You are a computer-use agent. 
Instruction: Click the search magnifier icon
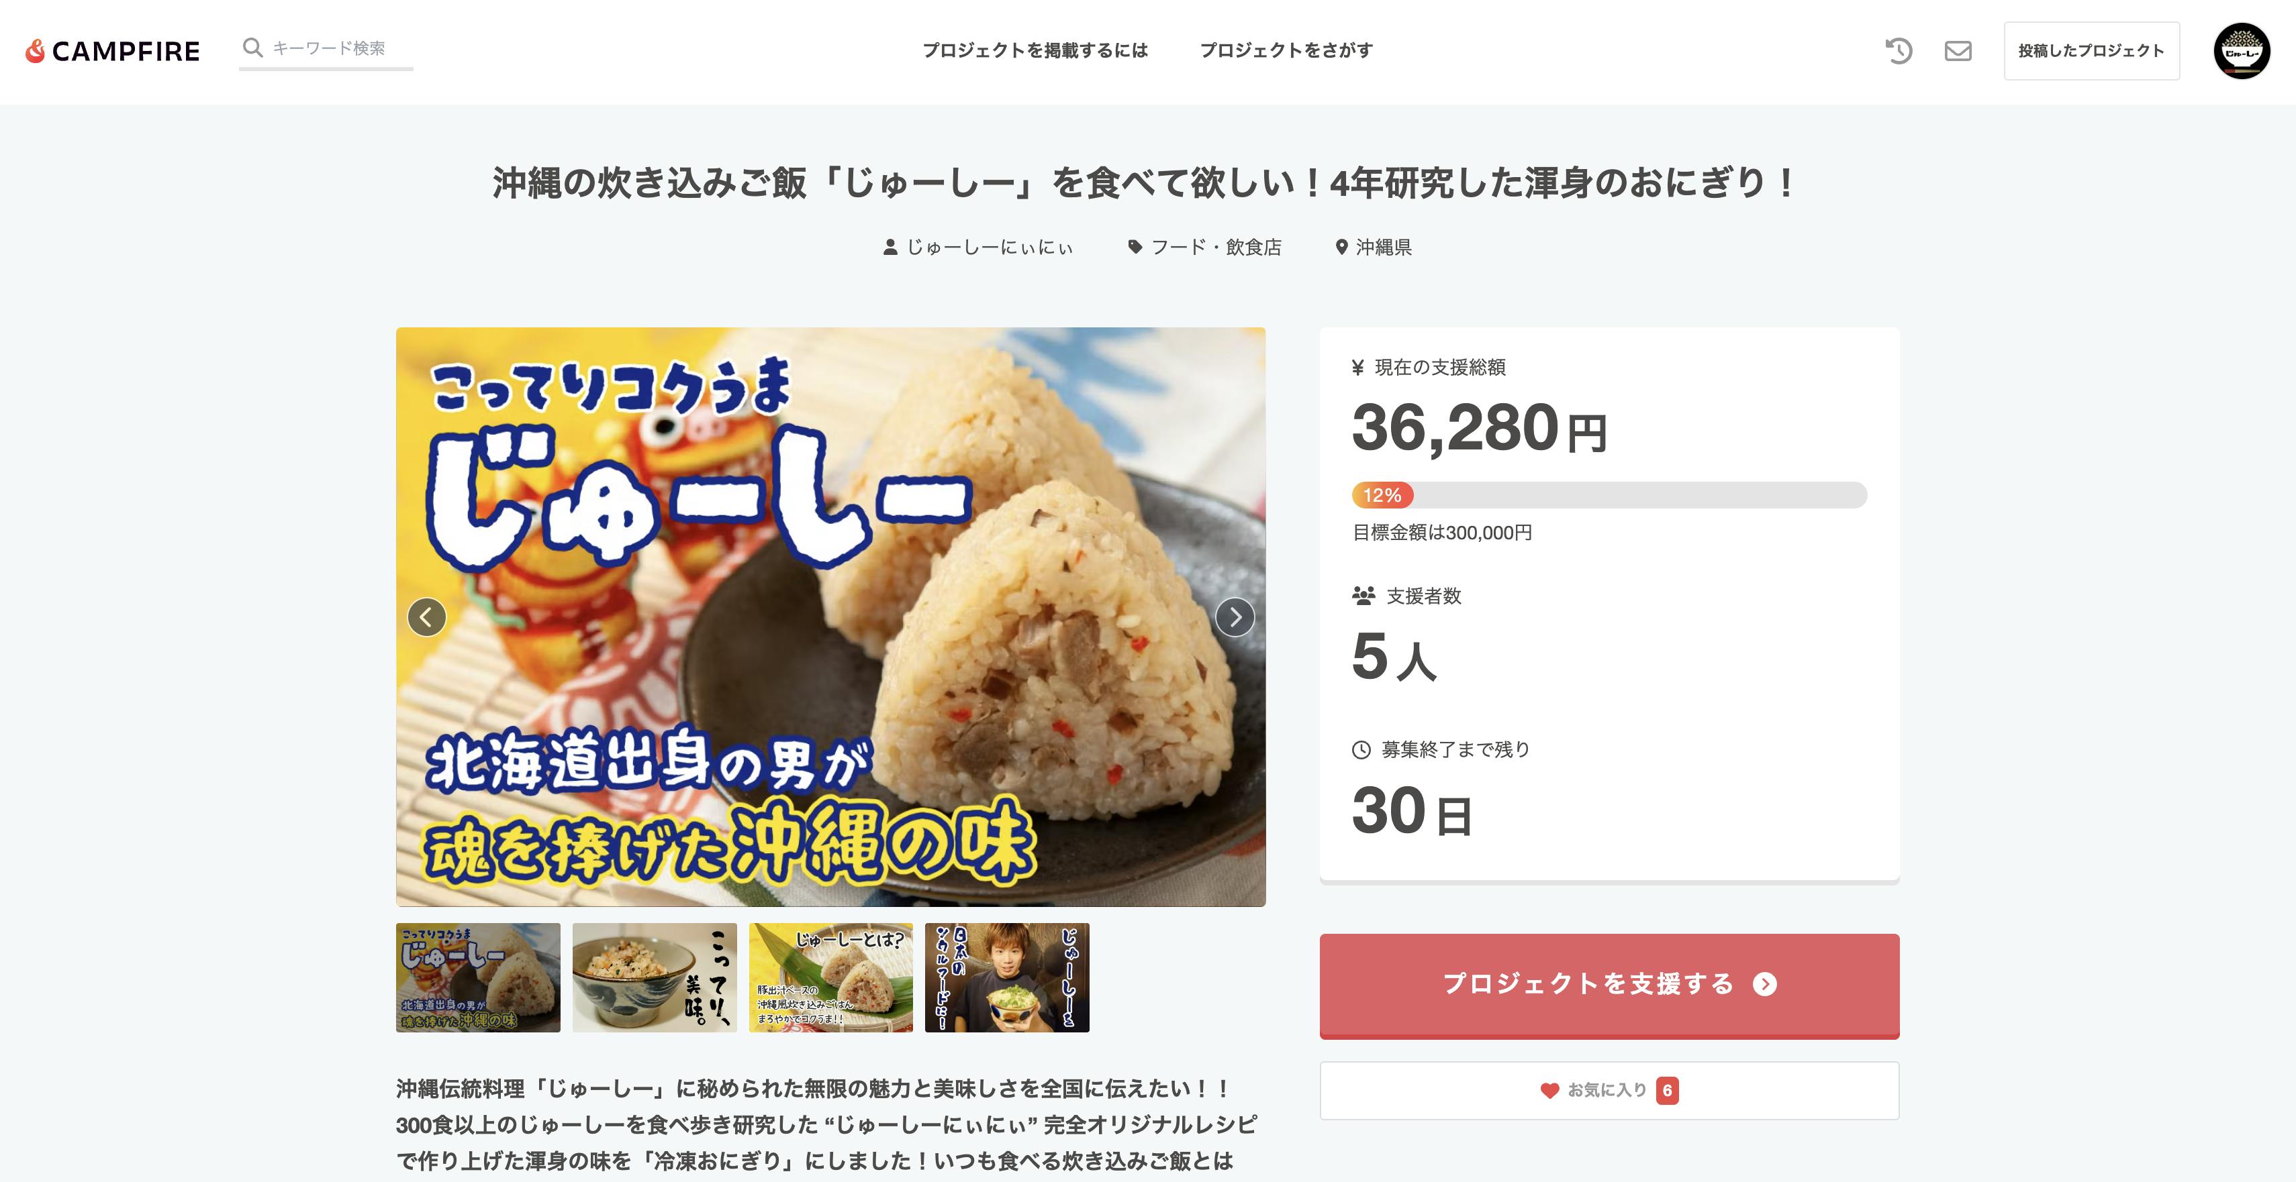(253, 47)
